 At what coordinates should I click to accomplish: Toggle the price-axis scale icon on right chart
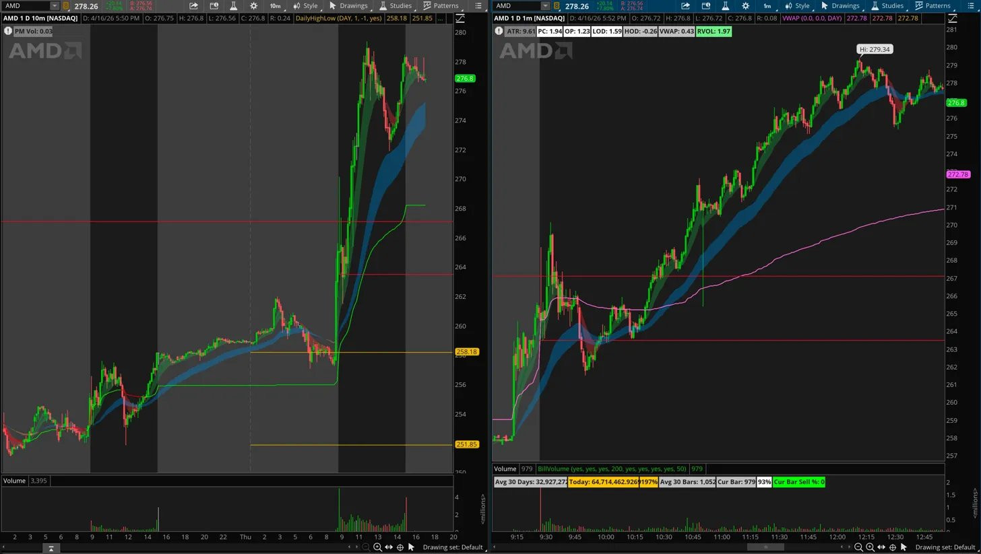pyautogui.click(x=952, y=18)
